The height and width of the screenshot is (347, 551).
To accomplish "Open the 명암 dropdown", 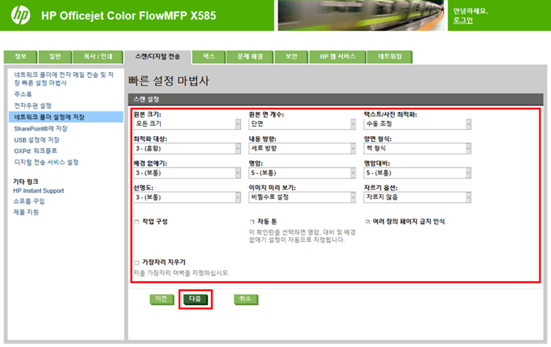I will (302, 173).
